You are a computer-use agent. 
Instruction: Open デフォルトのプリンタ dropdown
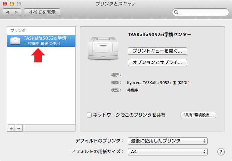pos(168,141)
